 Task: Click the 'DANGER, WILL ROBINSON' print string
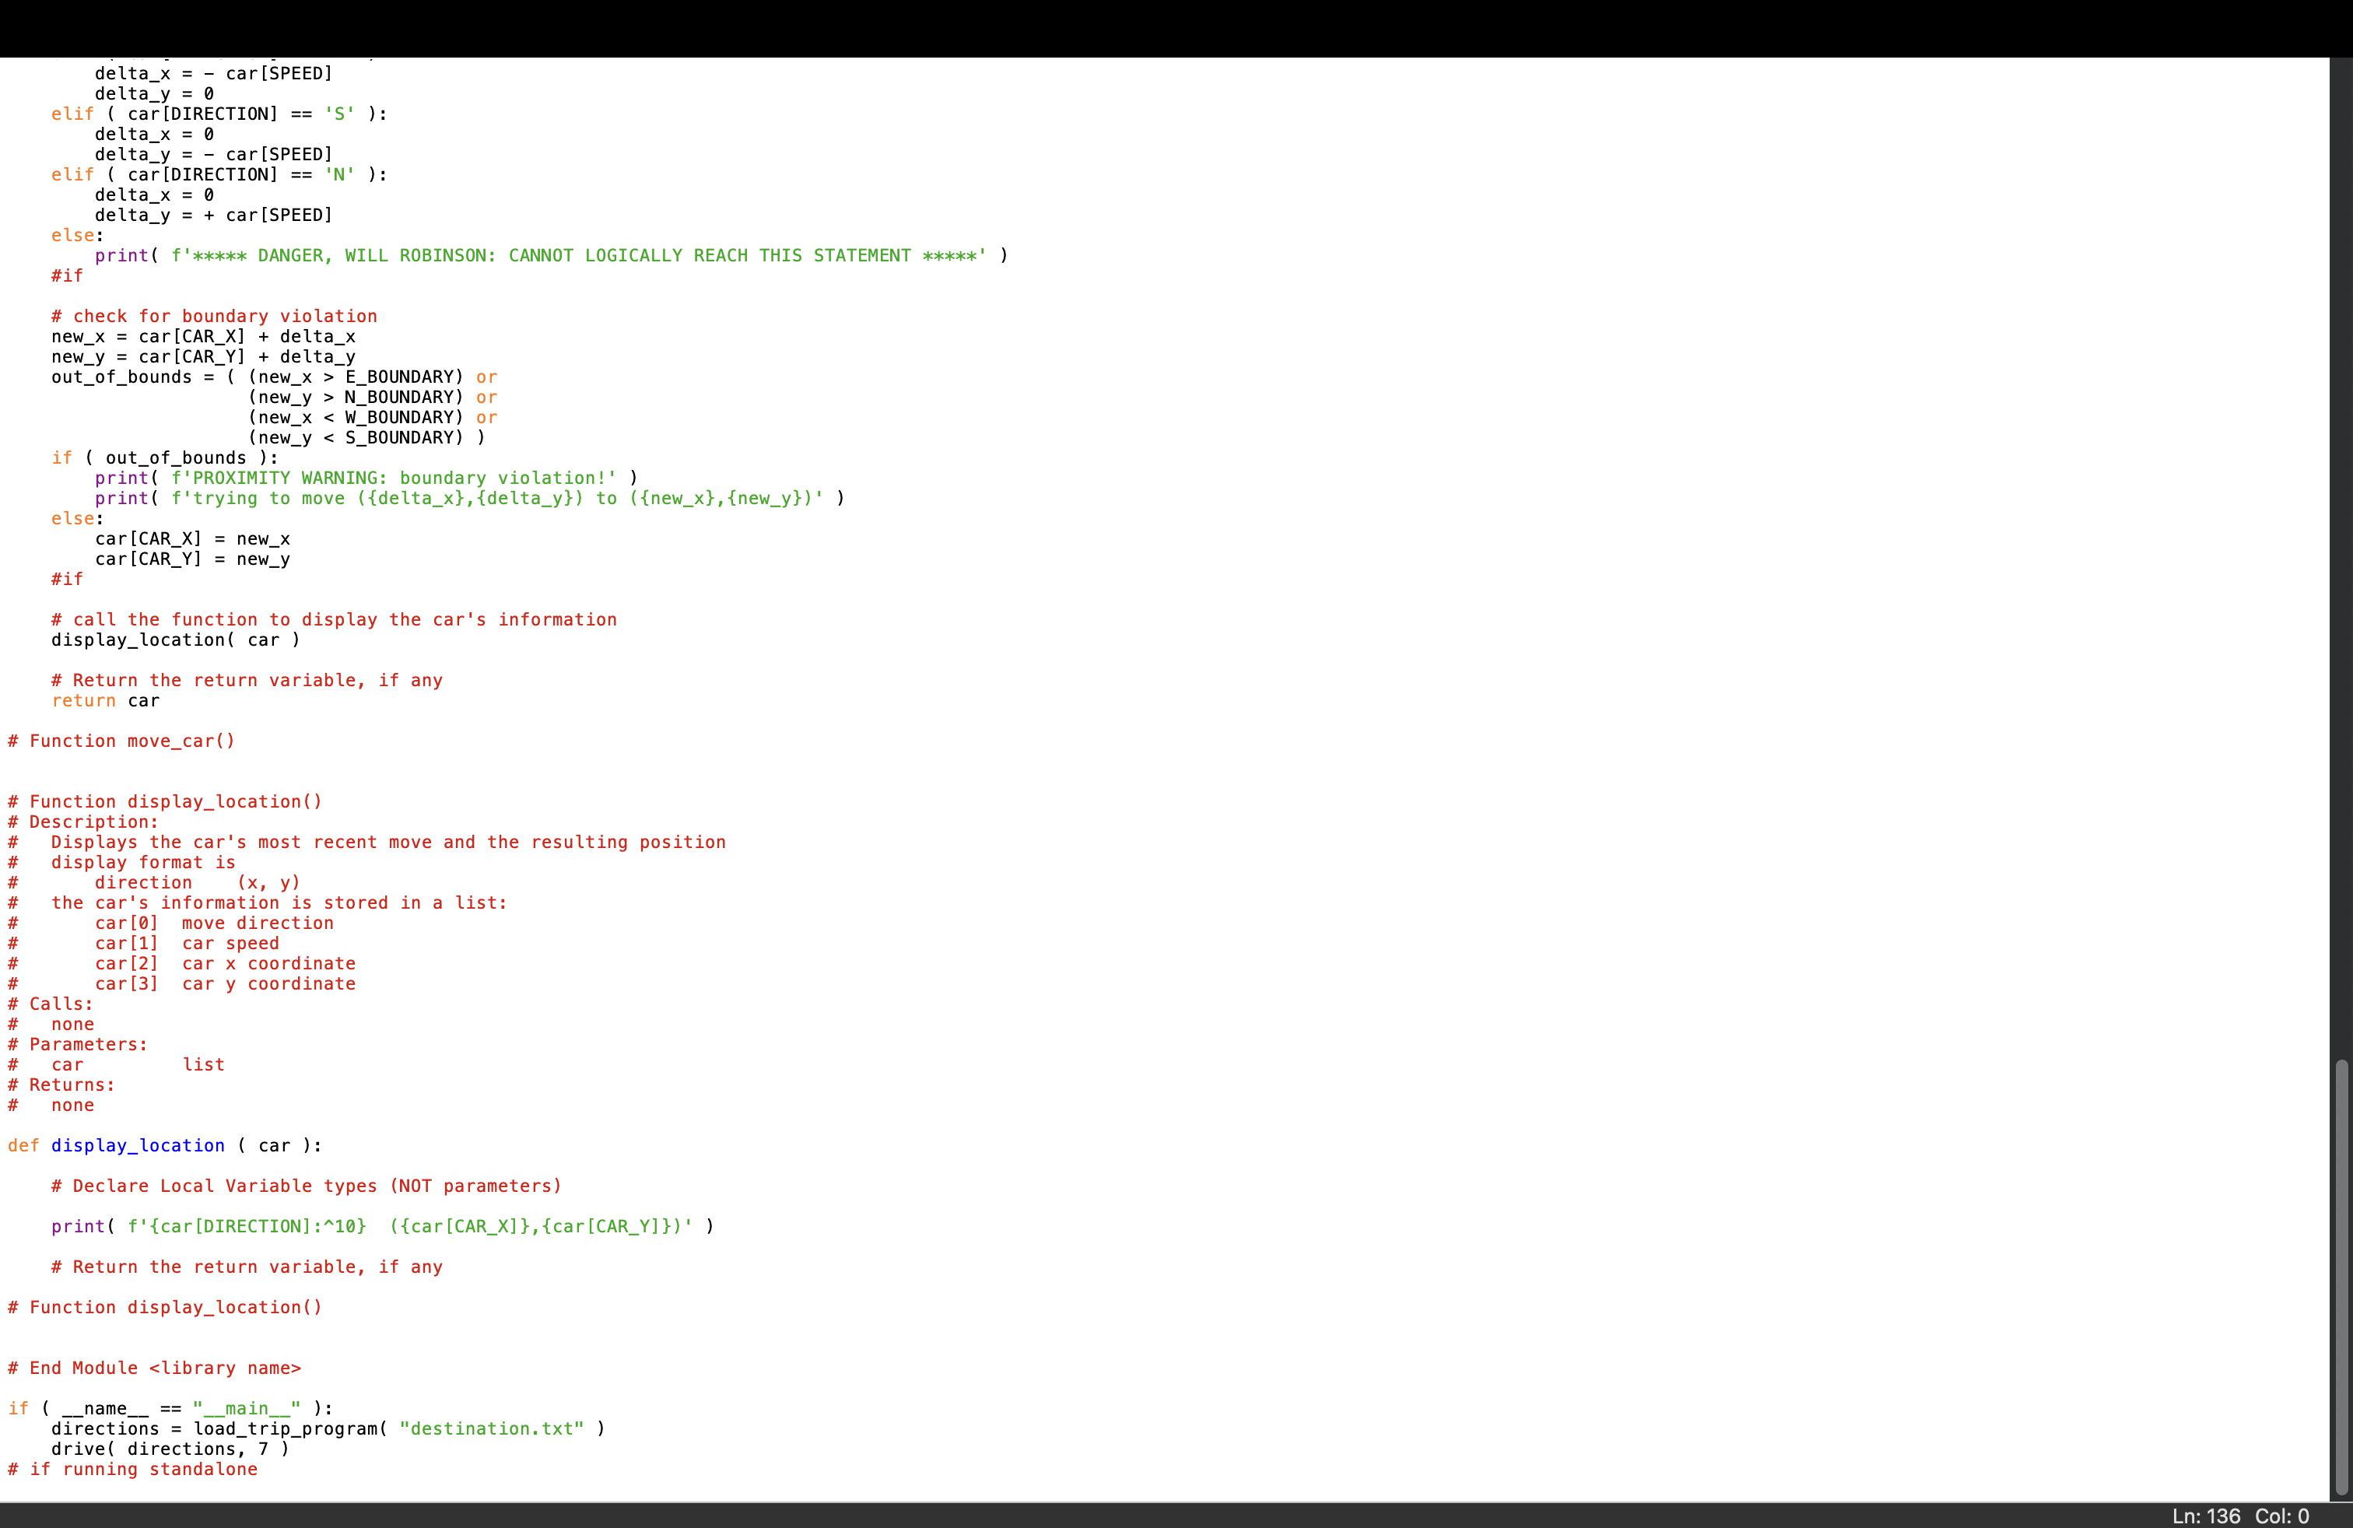coord(578,256)
